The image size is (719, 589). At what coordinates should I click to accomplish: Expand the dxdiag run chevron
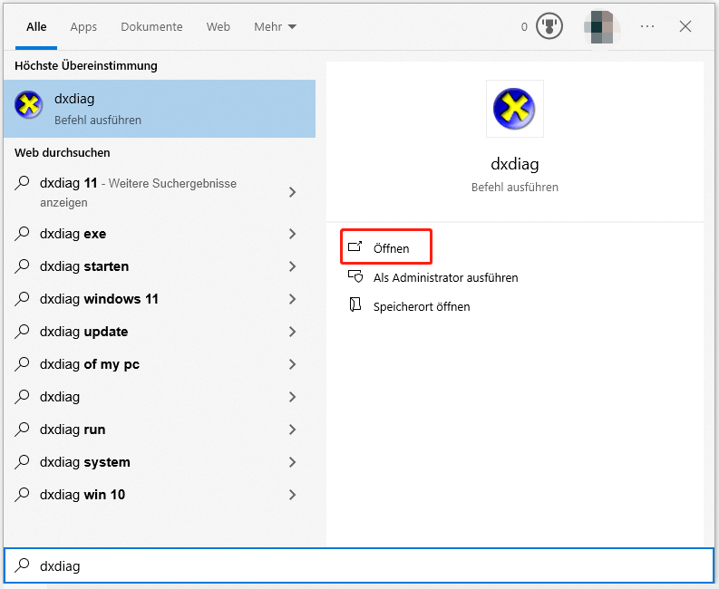(x=293, y=430)
